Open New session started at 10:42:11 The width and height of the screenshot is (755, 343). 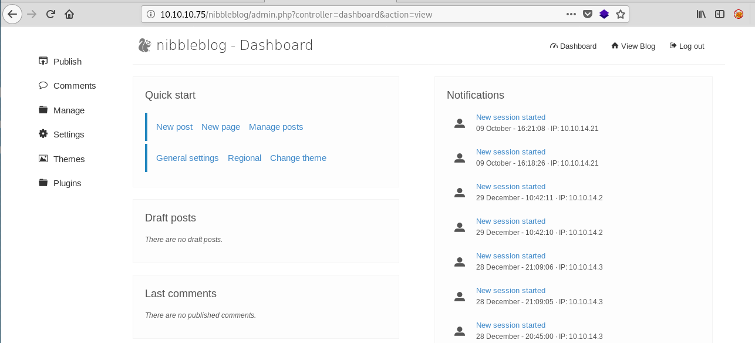pos(511,187)
